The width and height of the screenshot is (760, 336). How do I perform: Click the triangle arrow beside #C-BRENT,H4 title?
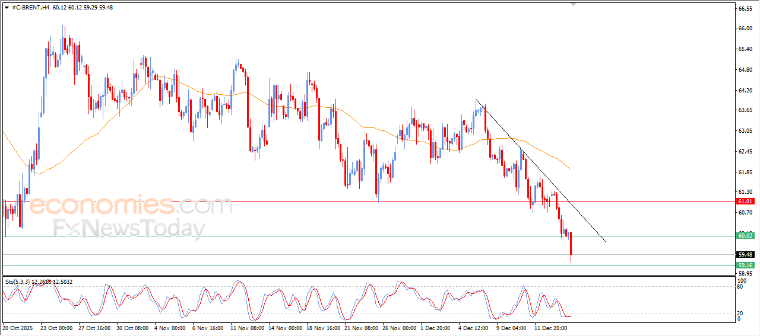pos(7,8)
